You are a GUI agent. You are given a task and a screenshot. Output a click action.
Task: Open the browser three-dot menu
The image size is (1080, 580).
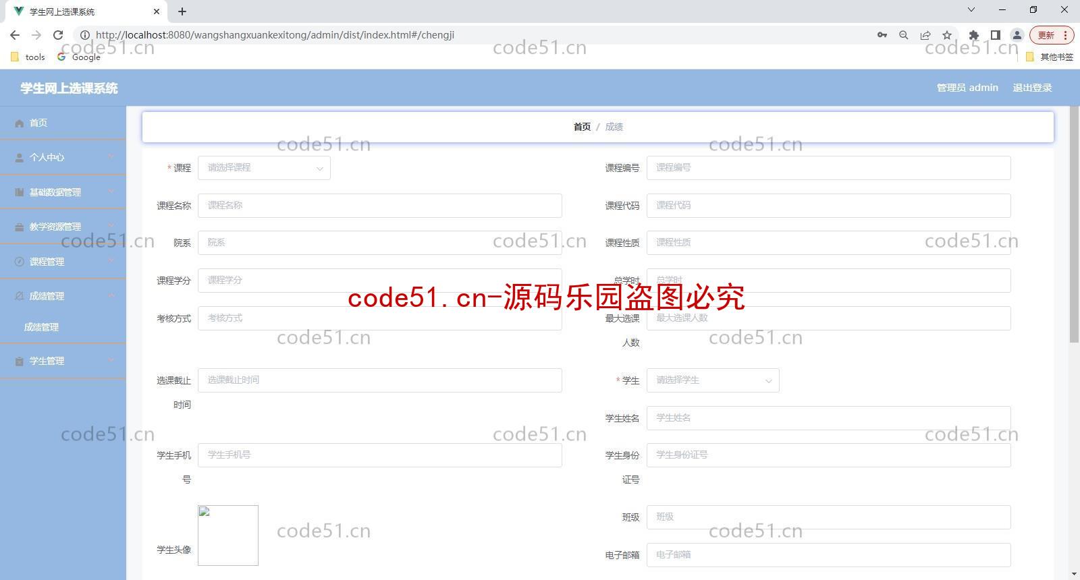[x=1066, y=35]
